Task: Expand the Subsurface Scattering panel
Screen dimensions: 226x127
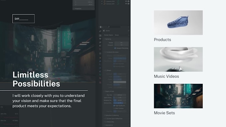Action: point(104,115)
